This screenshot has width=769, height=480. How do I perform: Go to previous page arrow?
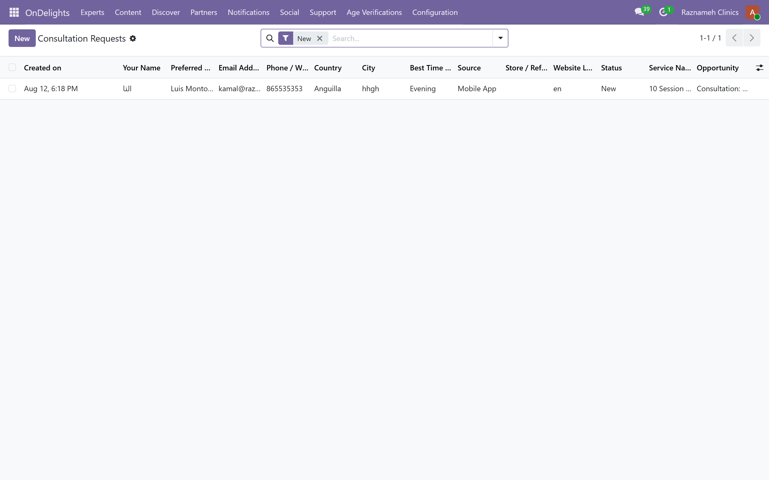734,38
